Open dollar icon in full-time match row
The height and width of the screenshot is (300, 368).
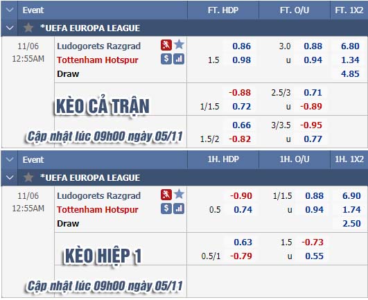coord(166,59)
